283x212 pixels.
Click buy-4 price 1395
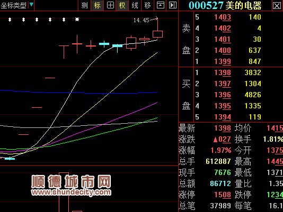[x=223, y=106]
